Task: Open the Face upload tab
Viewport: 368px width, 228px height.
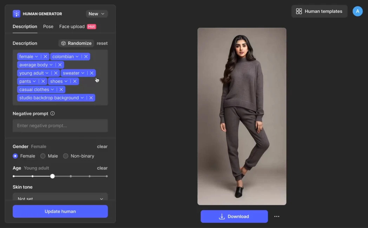Action: [72, 26]
